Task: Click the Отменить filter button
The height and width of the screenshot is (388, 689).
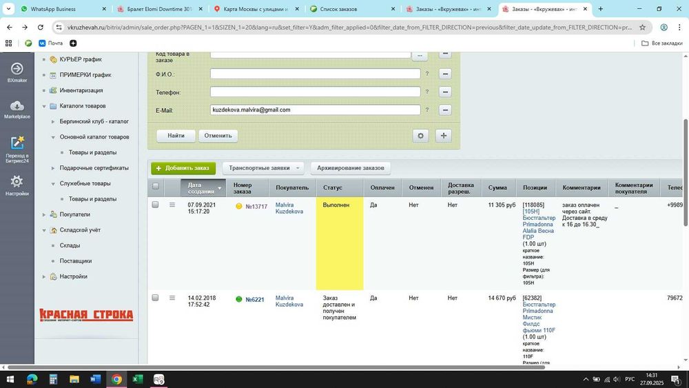Action: tap(218, 136)
